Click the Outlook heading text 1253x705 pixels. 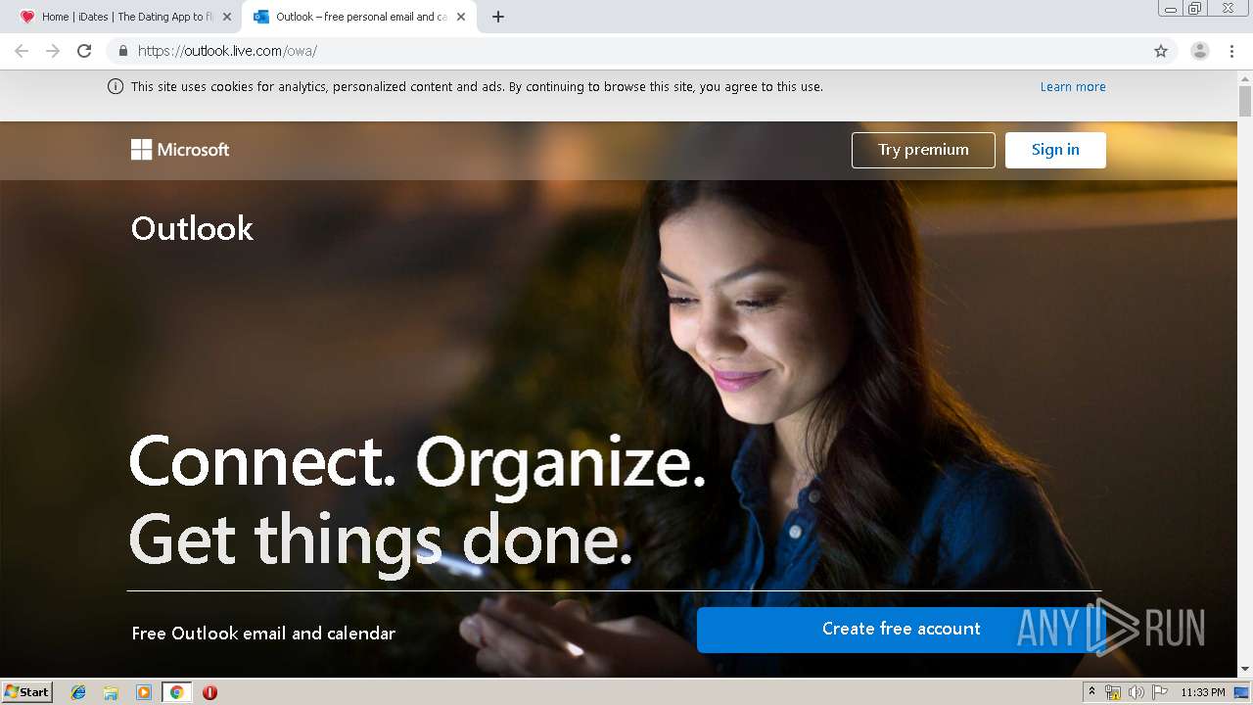tap(192, 228)
